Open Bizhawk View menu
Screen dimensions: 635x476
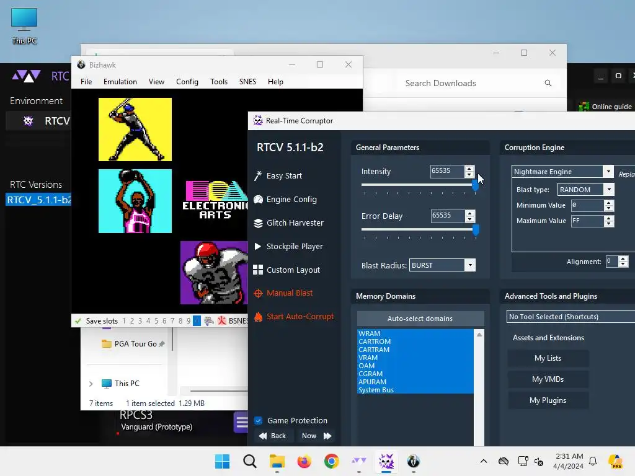tap(156, 82)
